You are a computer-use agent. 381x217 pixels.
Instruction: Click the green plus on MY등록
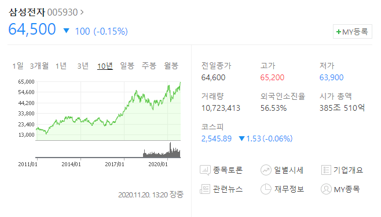point(339,32)
